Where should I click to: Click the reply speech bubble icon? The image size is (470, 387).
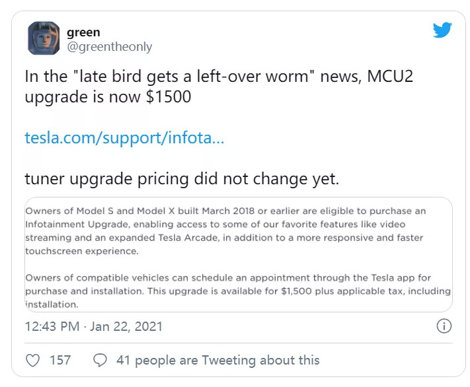[100, 360]
